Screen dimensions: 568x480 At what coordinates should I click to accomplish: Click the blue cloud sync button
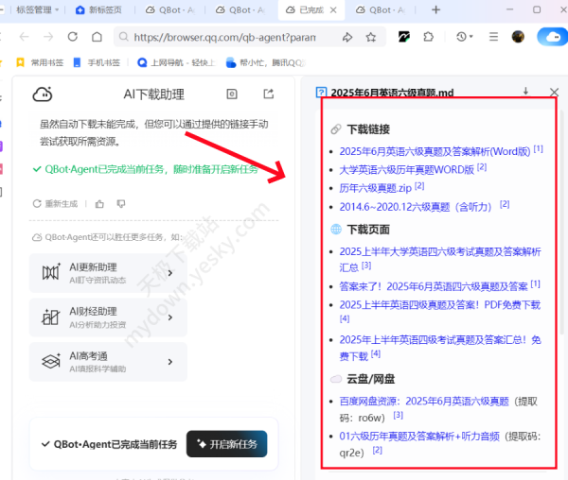(550, 37)
